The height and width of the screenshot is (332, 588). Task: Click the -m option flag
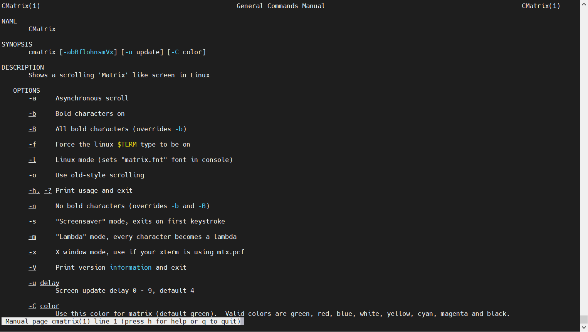coord(32,237)
